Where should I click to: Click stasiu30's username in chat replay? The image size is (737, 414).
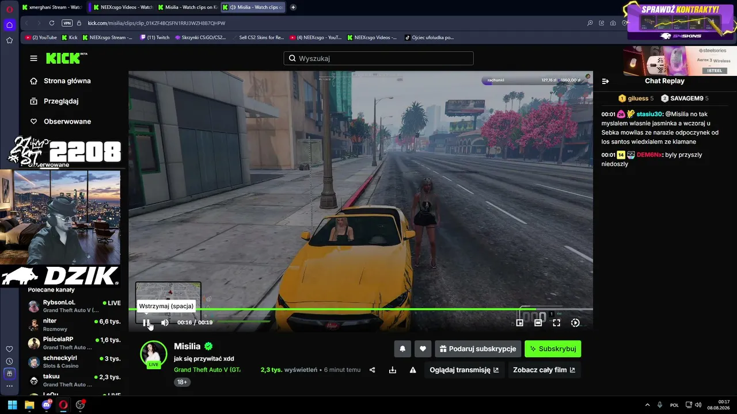pos(649,114)
